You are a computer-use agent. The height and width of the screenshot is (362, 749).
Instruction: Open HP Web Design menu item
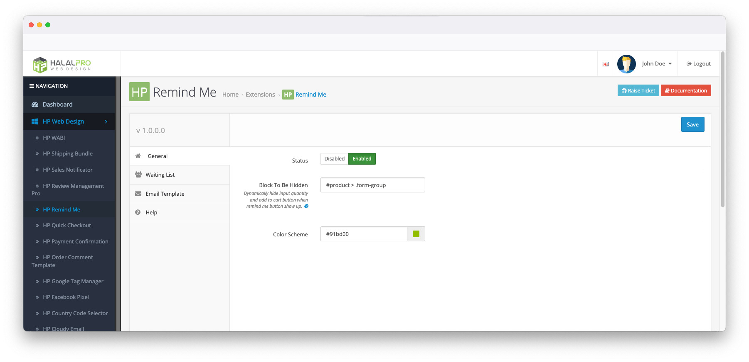coord(69,121)
